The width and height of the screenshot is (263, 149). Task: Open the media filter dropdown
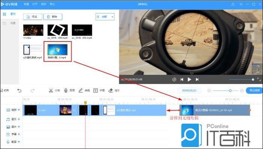pos(105,17)
